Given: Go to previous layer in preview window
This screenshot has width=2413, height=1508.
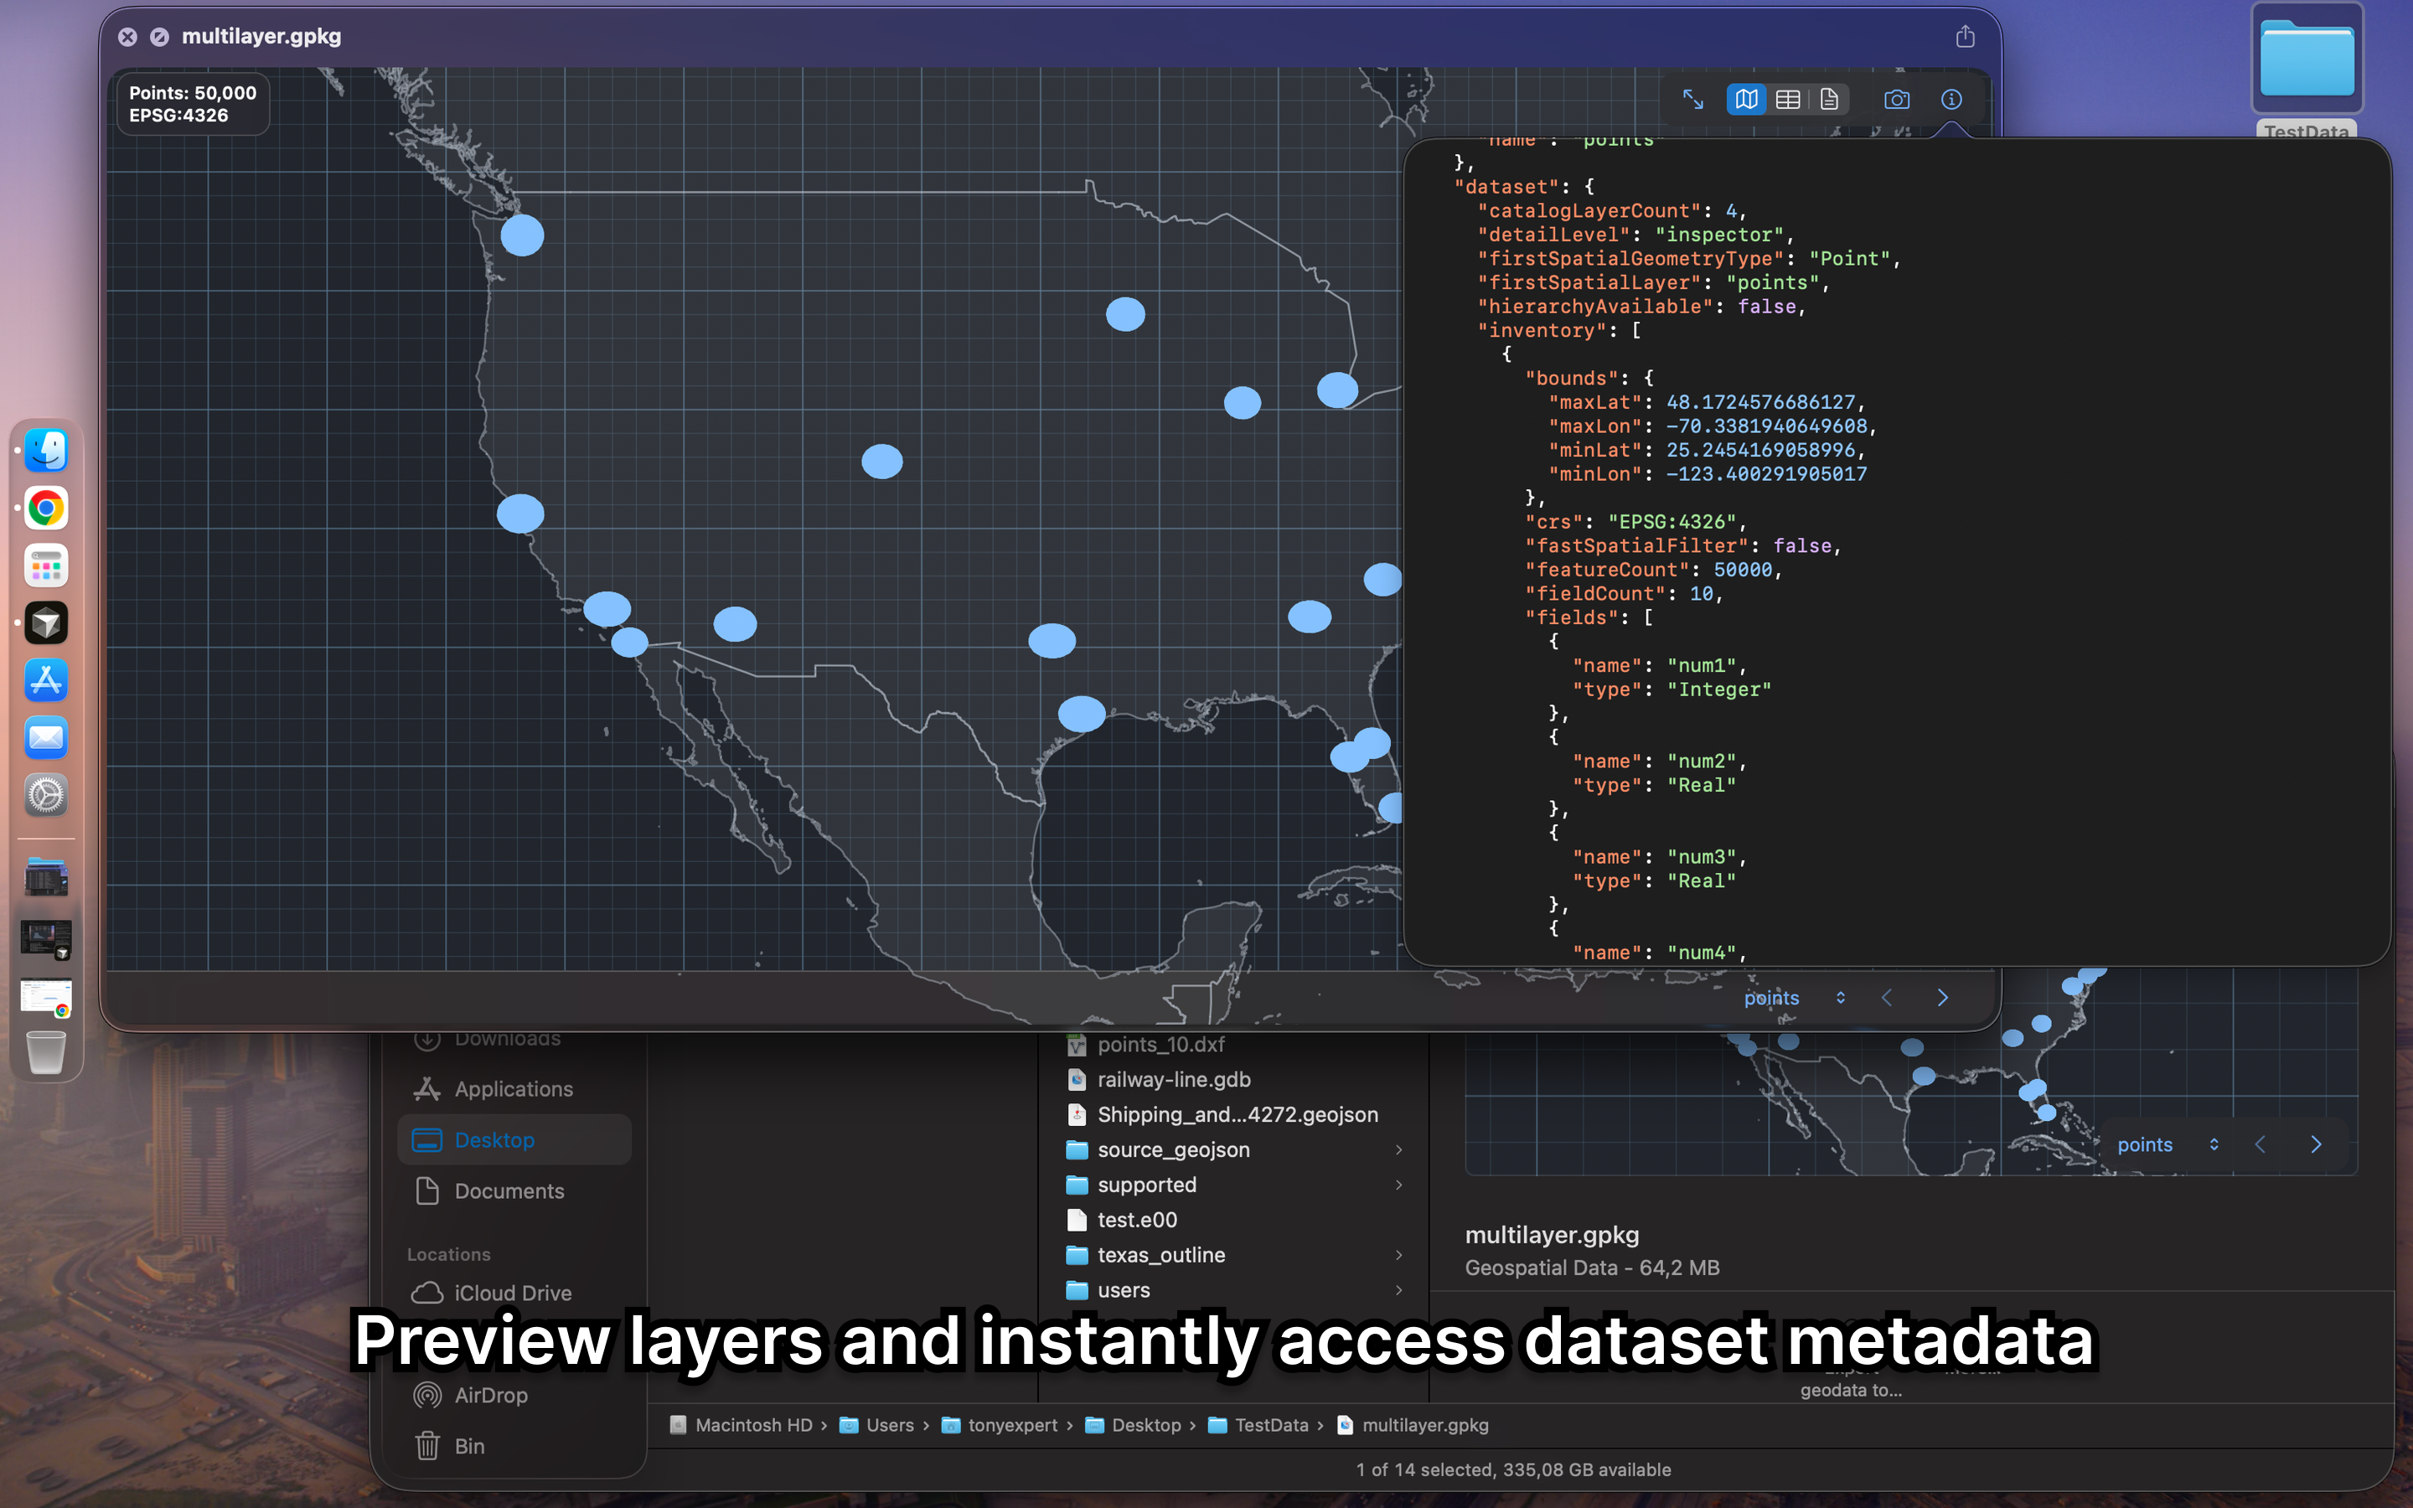Looking at the screenshot, I should point(1887,997).
